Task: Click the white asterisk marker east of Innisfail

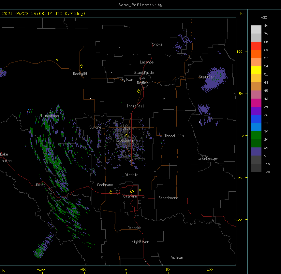Action: pos(164,99)
